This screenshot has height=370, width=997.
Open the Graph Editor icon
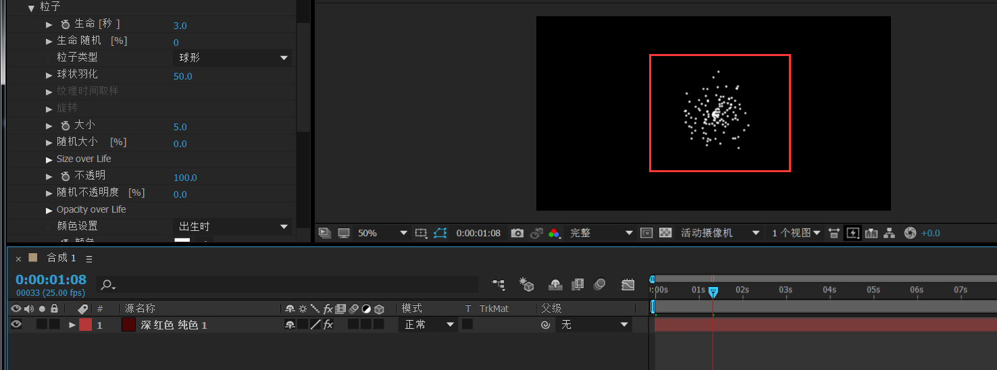(628, 285)
